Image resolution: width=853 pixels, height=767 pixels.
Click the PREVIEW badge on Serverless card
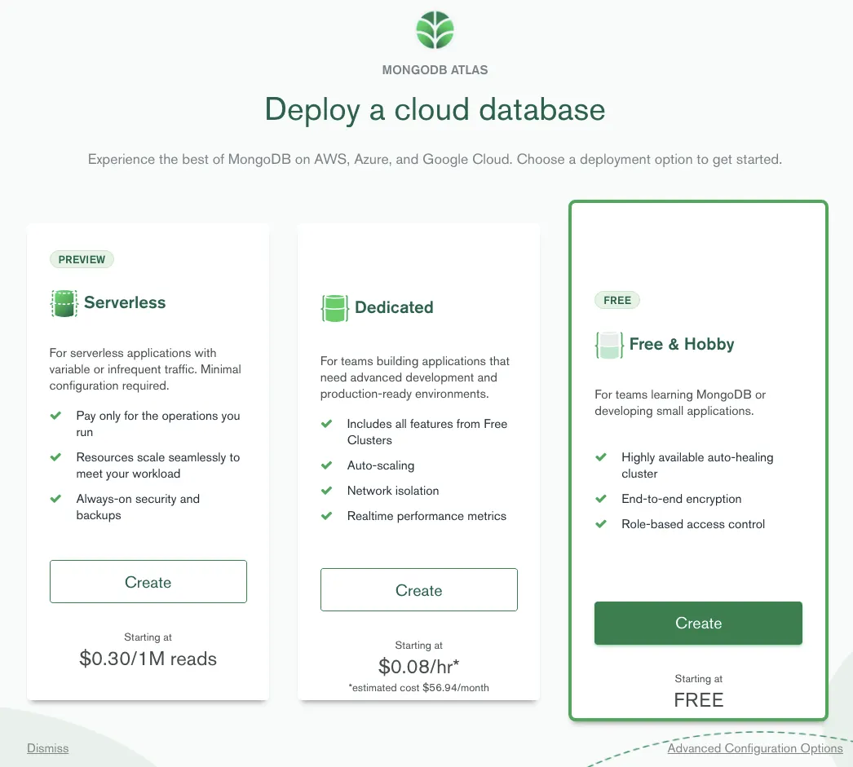pos(82,259)
